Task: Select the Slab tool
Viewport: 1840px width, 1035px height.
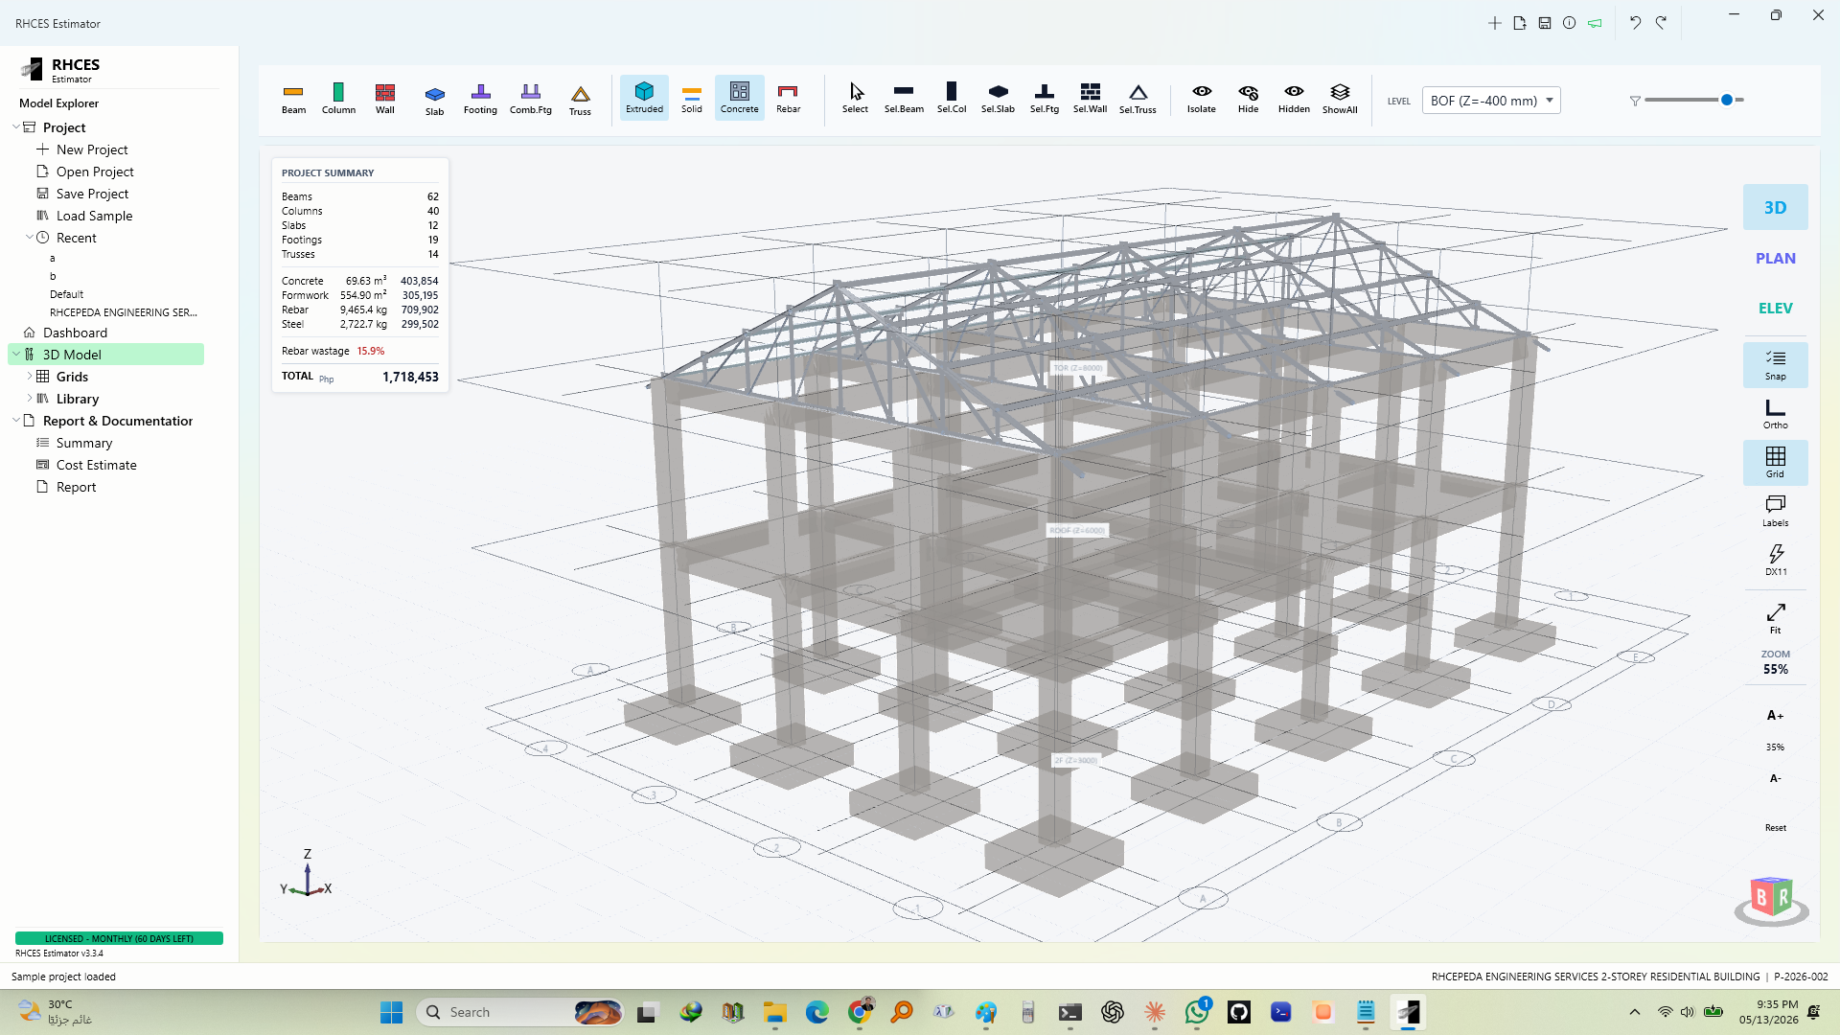Action: [x=434, y=99]
